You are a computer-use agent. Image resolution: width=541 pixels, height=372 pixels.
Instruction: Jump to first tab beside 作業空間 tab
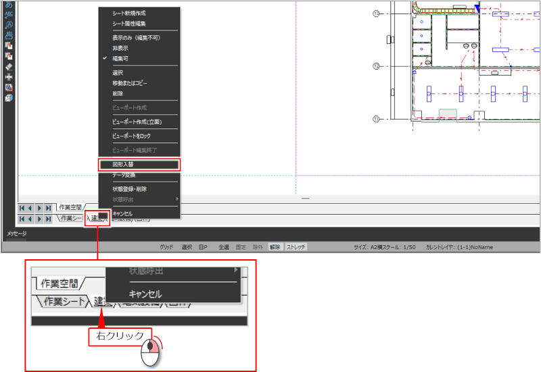click(22, 208)
